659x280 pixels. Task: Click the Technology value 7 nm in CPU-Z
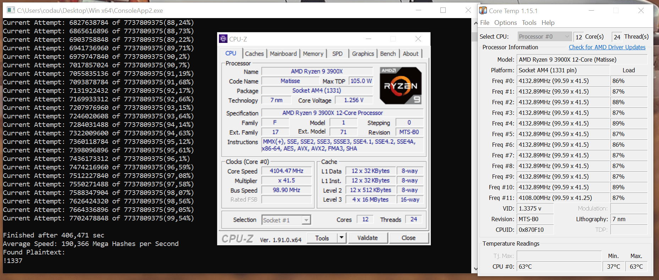[x=276, y=100]
